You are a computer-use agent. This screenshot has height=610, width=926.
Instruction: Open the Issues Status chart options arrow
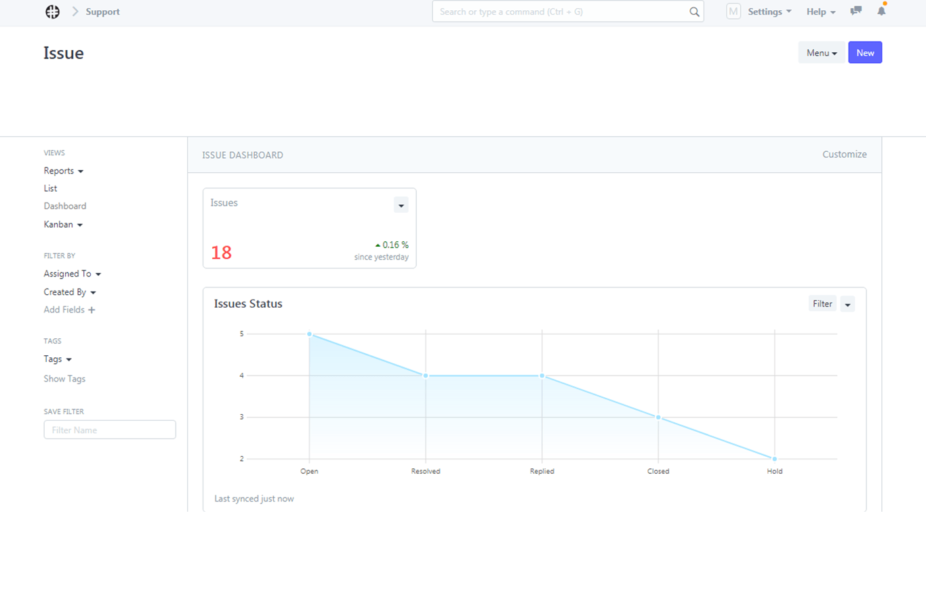847,304
